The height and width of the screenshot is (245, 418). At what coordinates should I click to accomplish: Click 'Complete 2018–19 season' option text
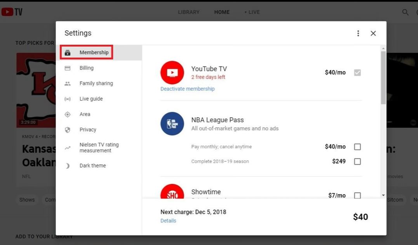point(220,162)
